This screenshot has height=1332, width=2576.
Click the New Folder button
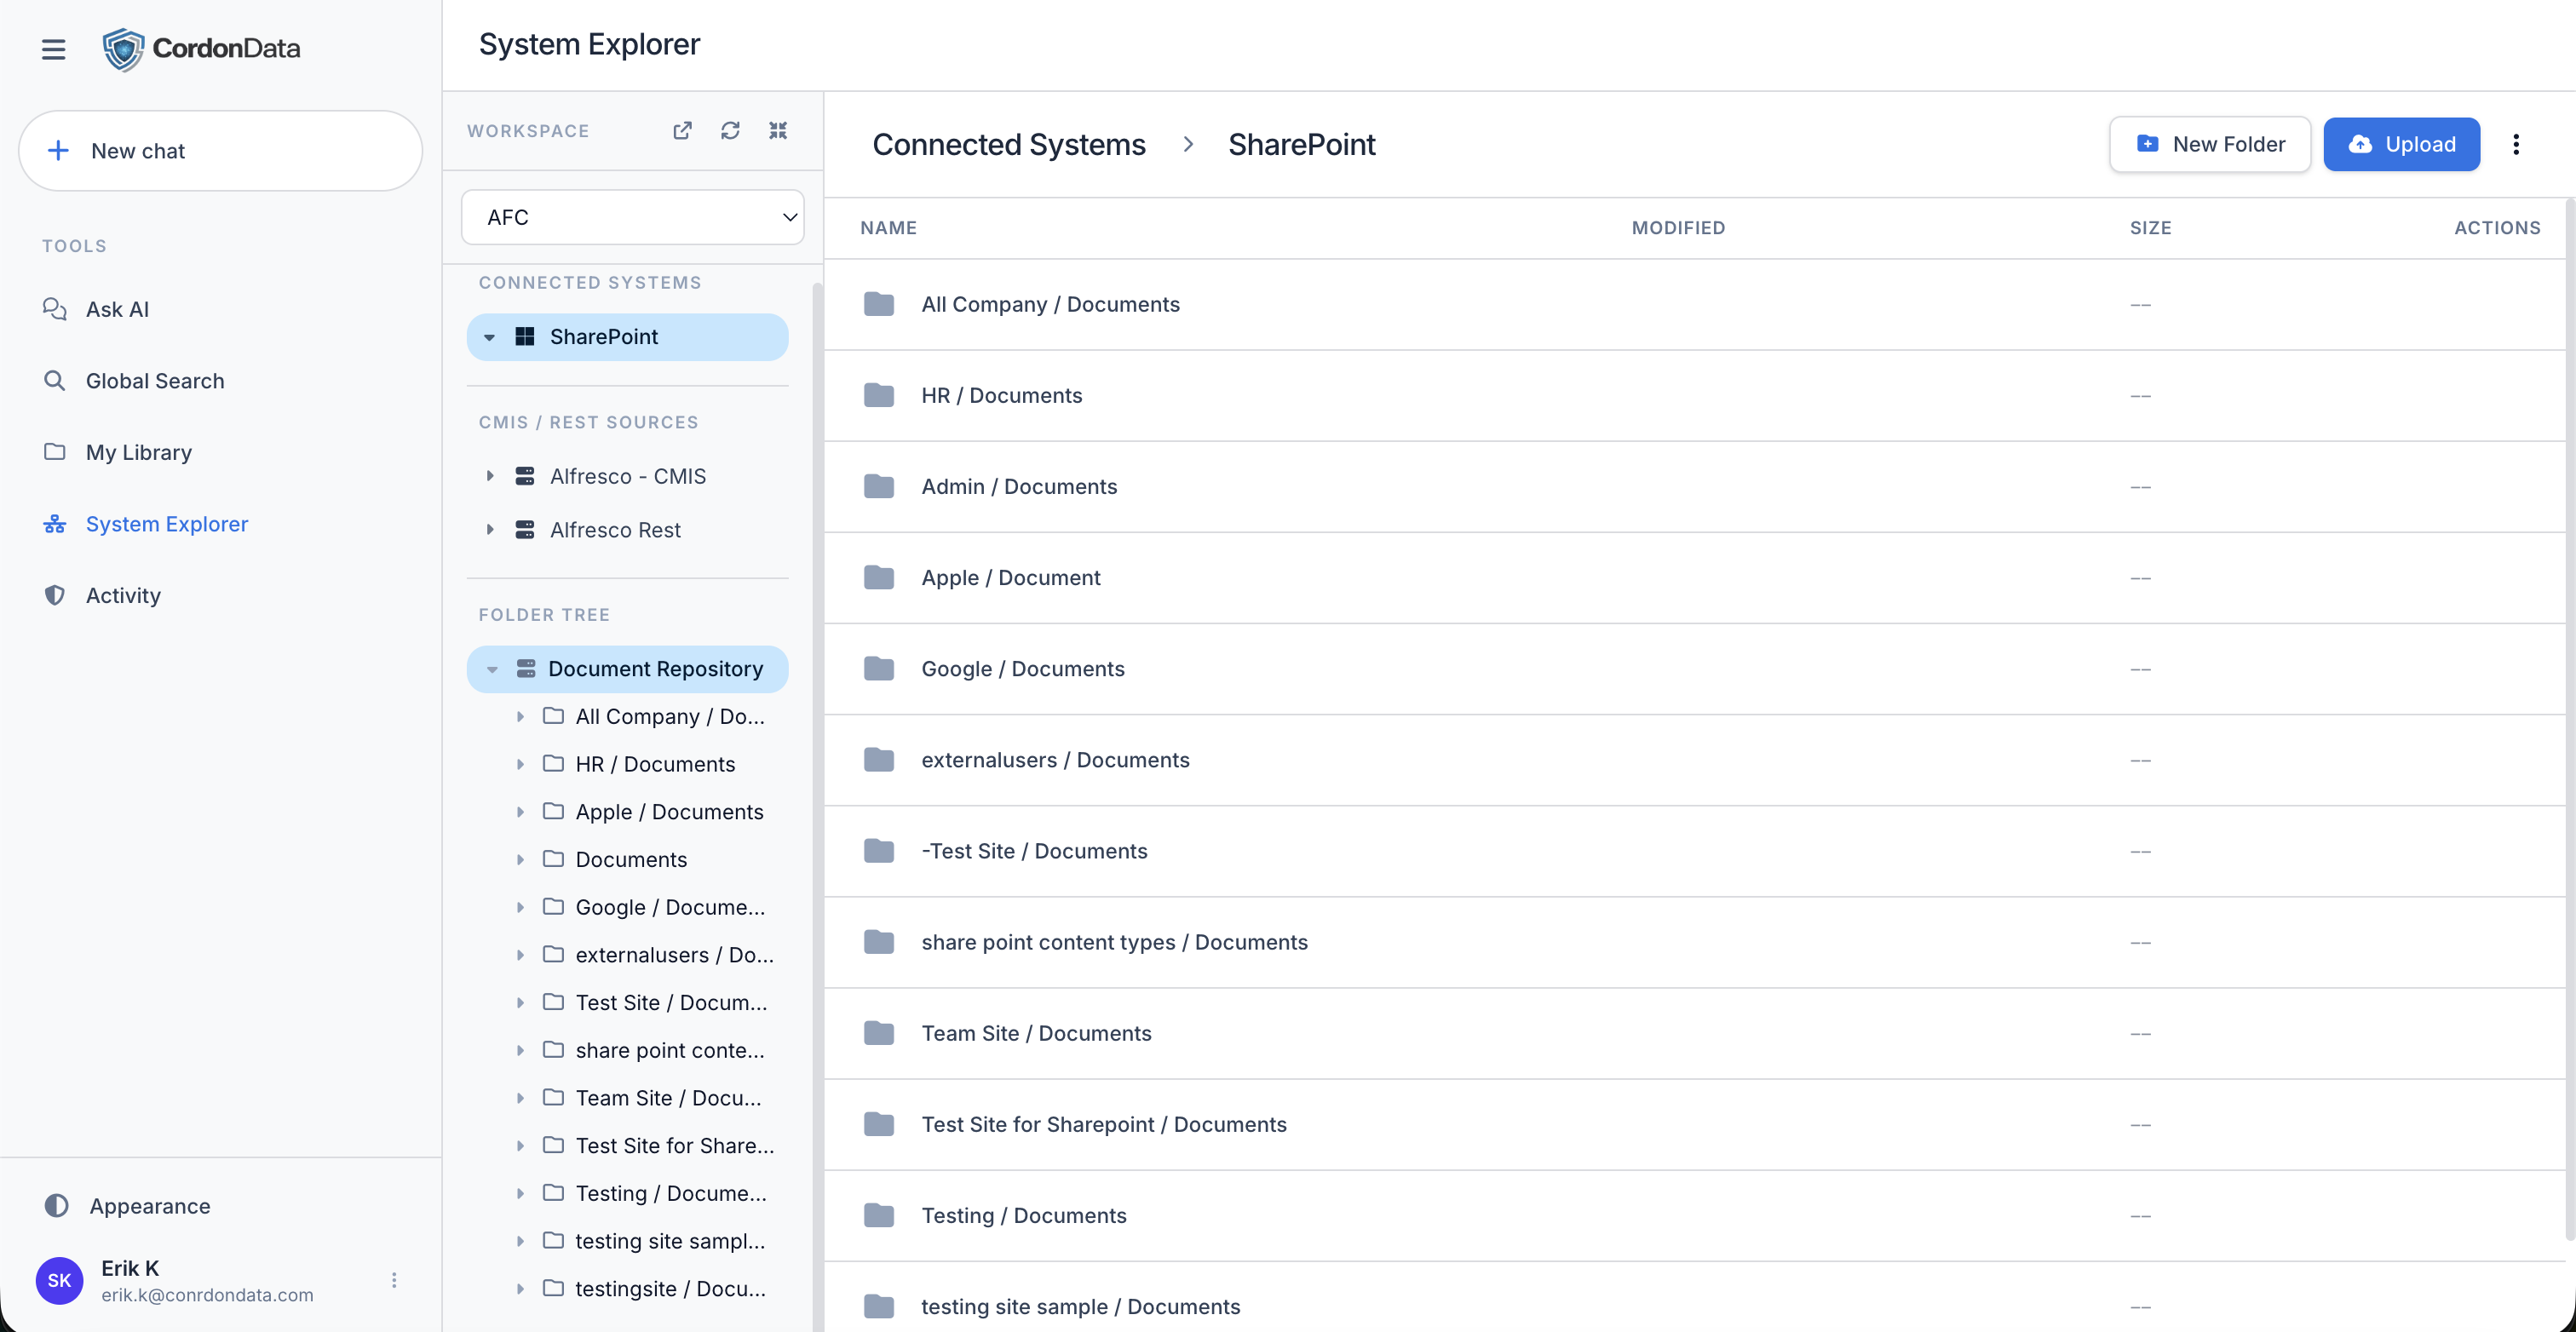point(2209,144)
